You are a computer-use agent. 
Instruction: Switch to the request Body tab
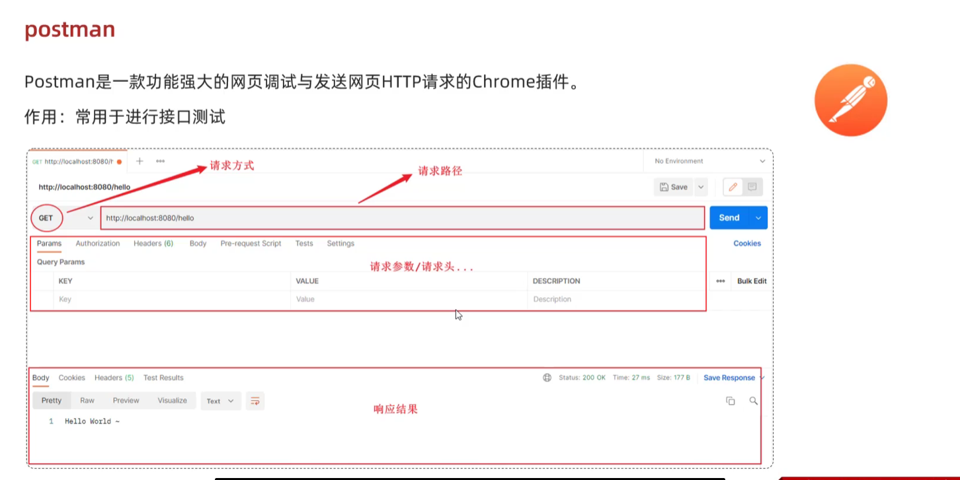coord(198,244)
